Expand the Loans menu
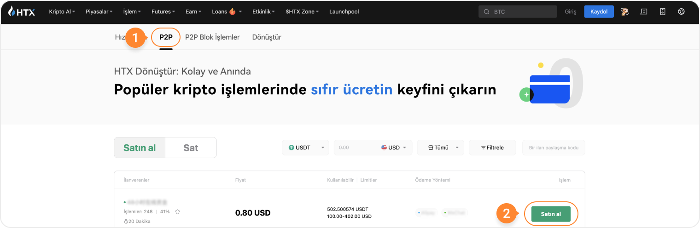Viewport: 700px width, 228px height. (x=227, y=11)
